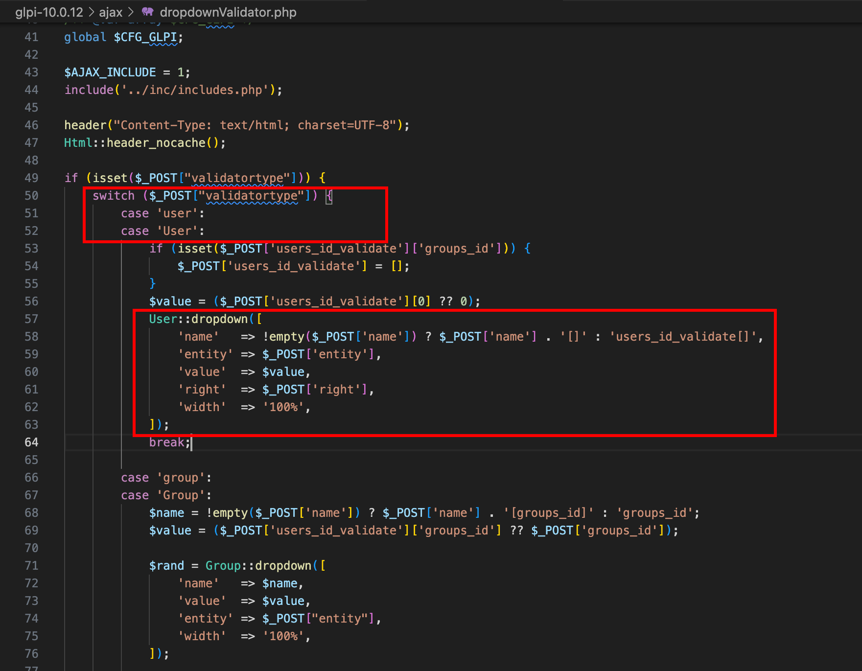Click '$AJAX_INCLUDE' variable on line 43

[x=110, y=72]
